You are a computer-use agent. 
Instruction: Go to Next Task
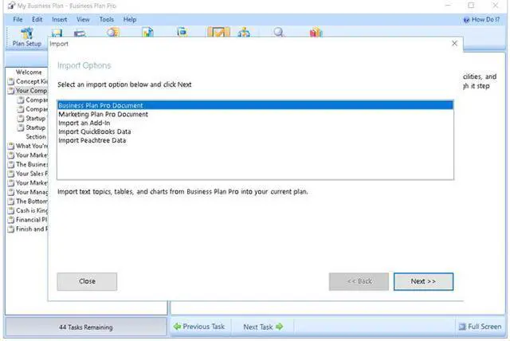pyautogui.click(x=263, y=327)
